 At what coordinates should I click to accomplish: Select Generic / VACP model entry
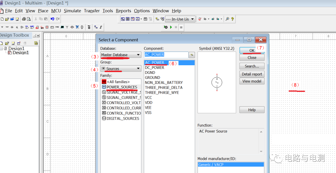click(x=231, y=165)
